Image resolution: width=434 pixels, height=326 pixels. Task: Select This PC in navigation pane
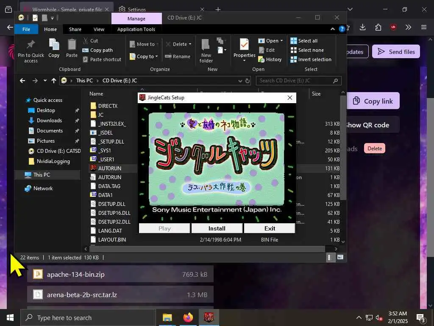coord(42,174)
